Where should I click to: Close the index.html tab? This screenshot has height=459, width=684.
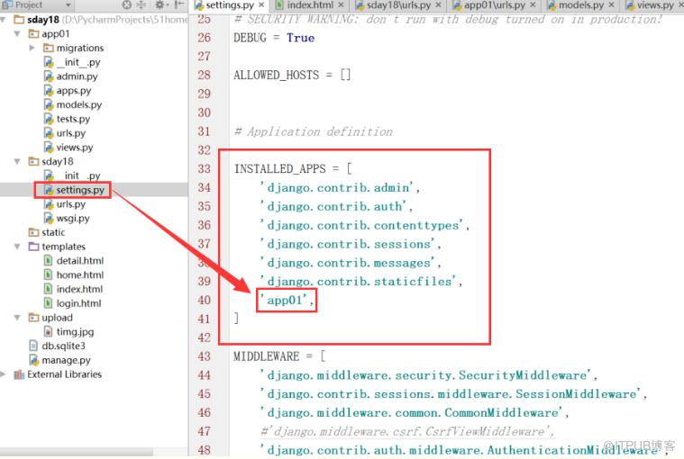(341, 4)
